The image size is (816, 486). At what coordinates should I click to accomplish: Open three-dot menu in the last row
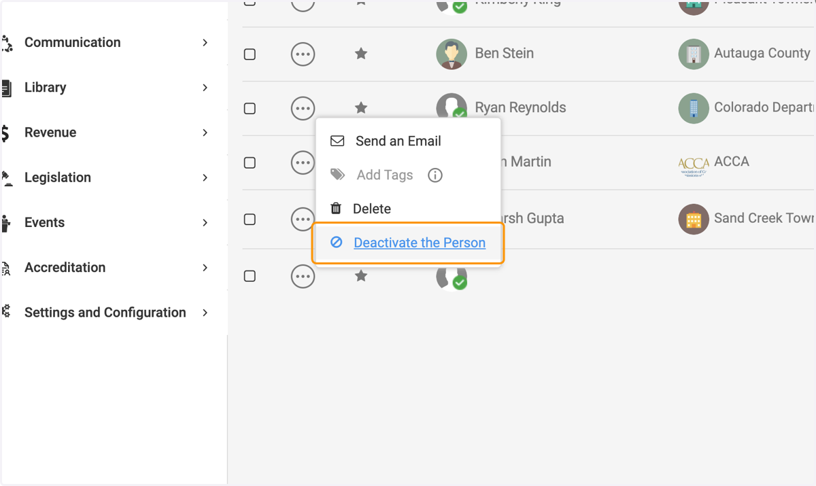(x=303, y=276)
